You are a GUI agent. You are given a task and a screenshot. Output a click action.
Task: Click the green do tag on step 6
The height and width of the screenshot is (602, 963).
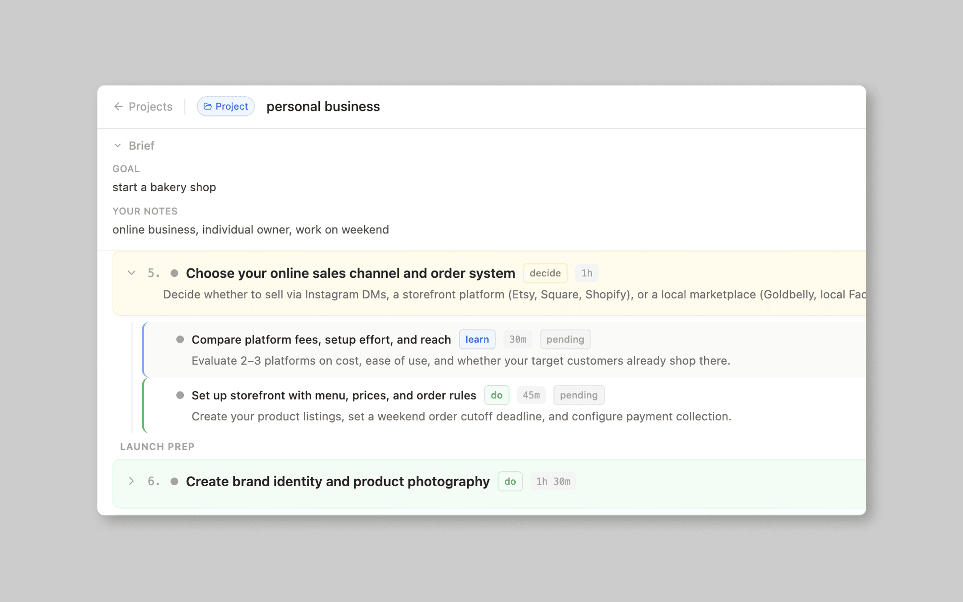coord(510,481)
